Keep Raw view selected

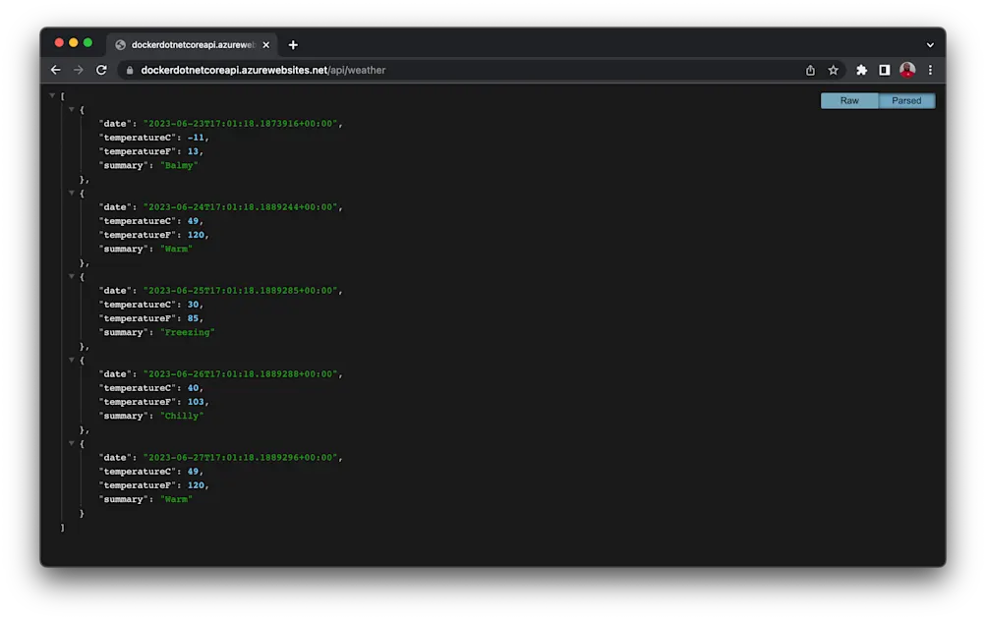(848, 100)
